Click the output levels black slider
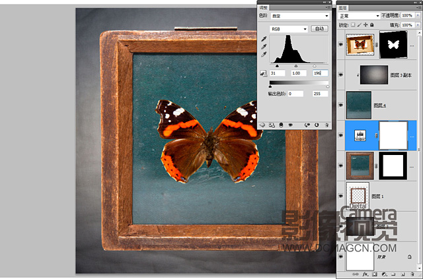 tap(270, 86)
